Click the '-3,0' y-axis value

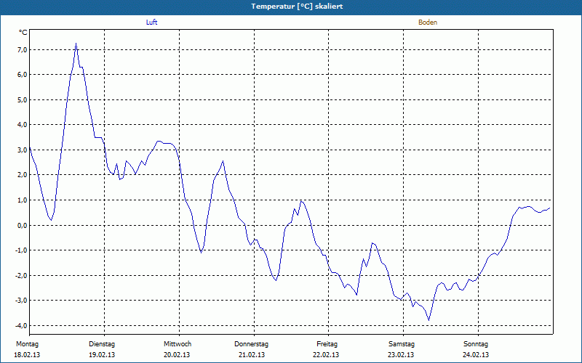(21, 300)
